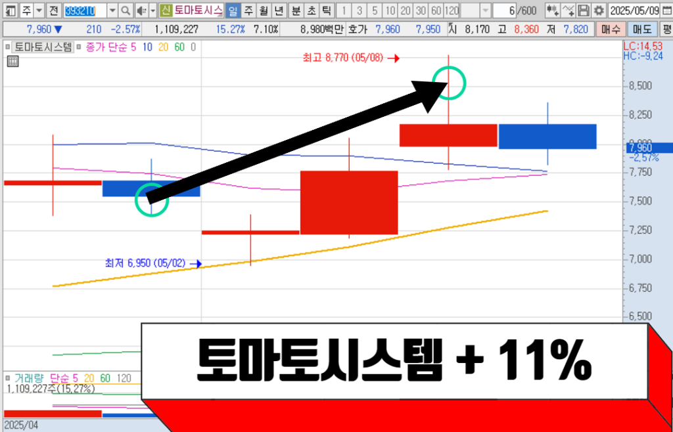The height and width of the screenshot is (432, 673).
Task: Select weekly 주 period
Action: [248, 10]
